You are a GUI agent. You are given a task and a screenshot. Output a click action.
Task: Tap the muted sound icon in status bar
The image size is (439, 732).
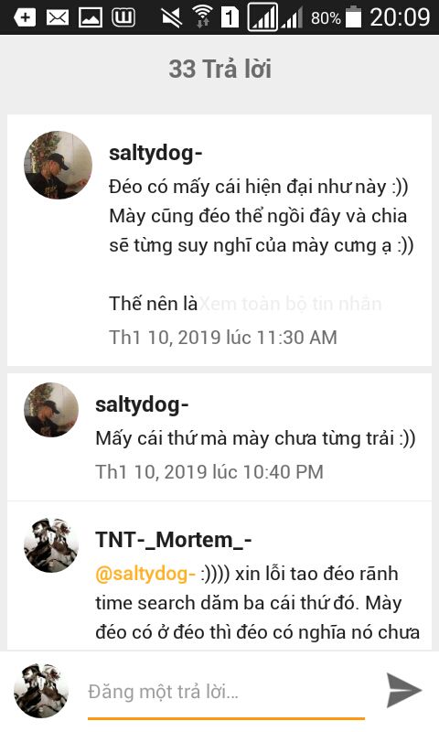click(171, 17)
